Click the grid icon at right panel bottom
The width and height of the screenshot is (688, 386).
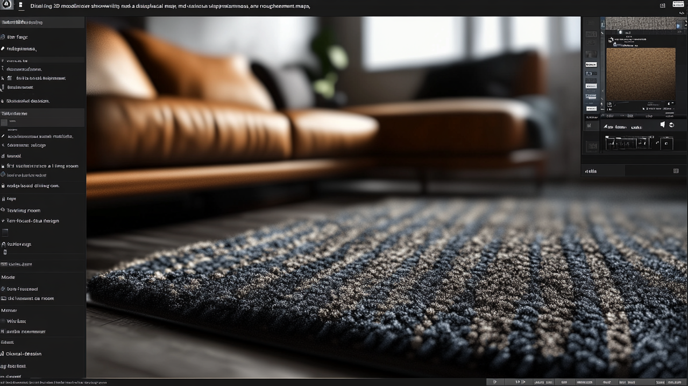tap(676, 171)
